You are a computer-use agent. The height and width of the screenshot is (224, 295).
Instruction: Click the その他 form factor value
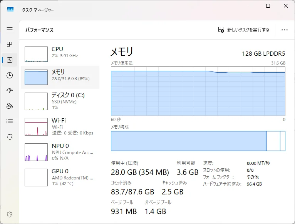[253, 177]
